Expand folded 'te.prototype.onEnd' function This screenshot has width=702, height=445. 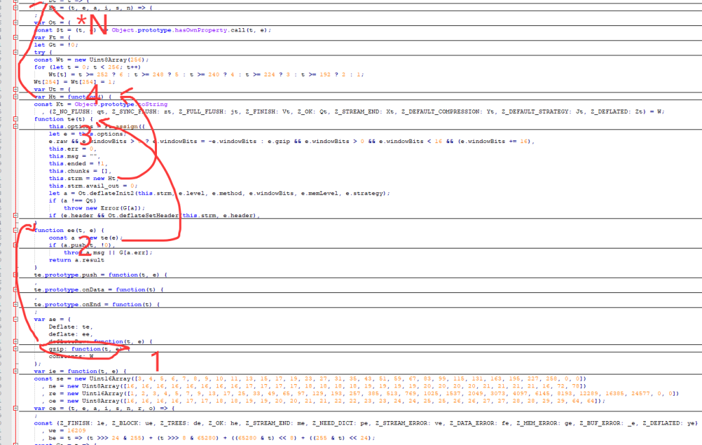pos(16,304)
